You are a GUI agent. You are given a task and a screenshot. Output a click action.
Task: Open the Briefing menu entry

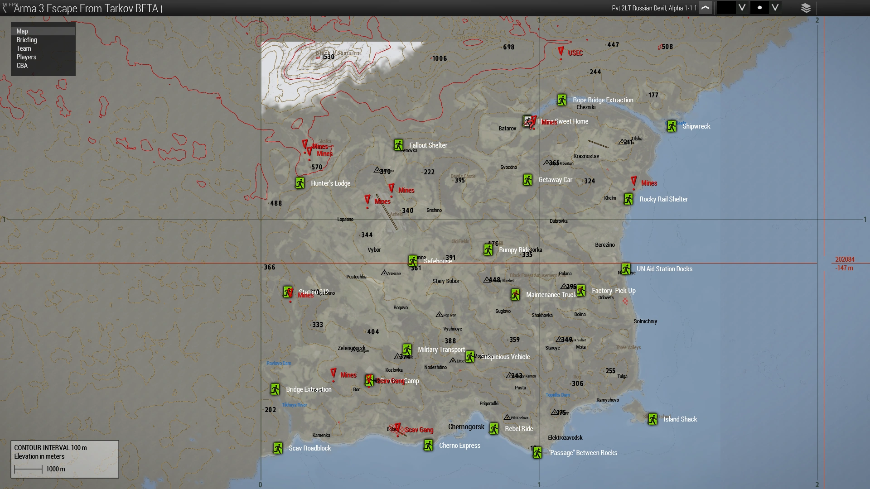pos(27,40)
